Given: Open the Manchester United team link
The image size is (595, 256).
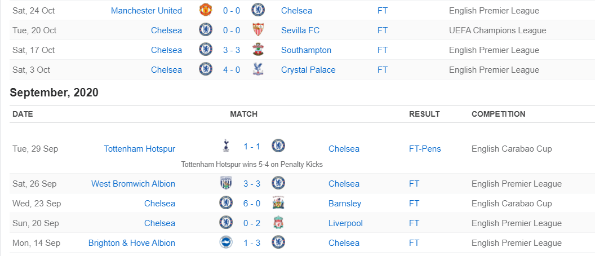Looking at the screenshot, I should (x=146, y=11).
